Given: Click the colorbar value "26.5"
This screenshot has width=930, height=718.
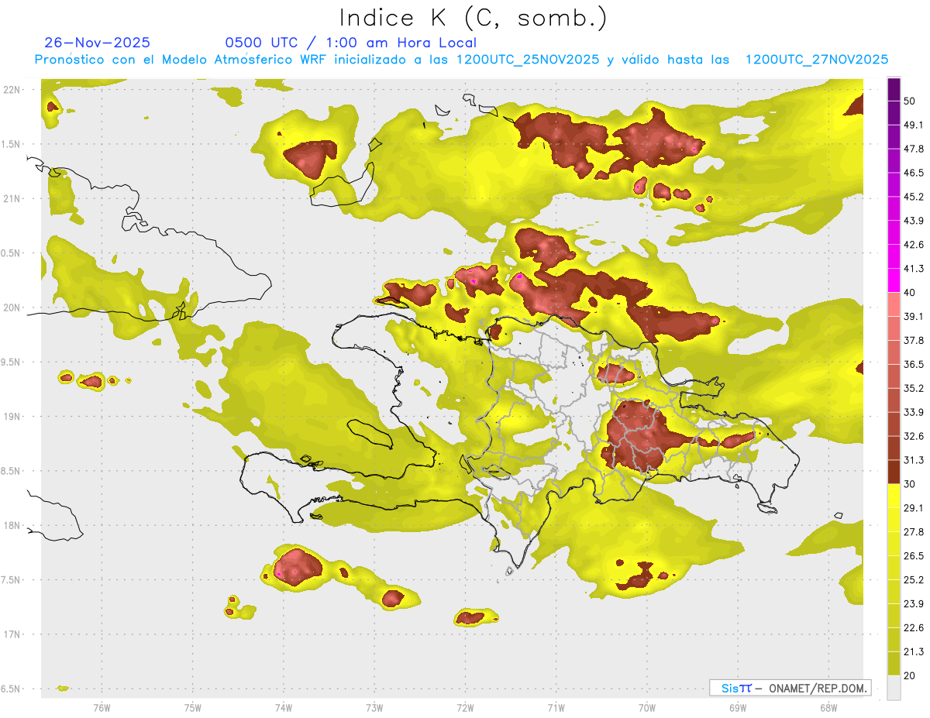Looking at the screenshot, I should [x=914, y=556].
